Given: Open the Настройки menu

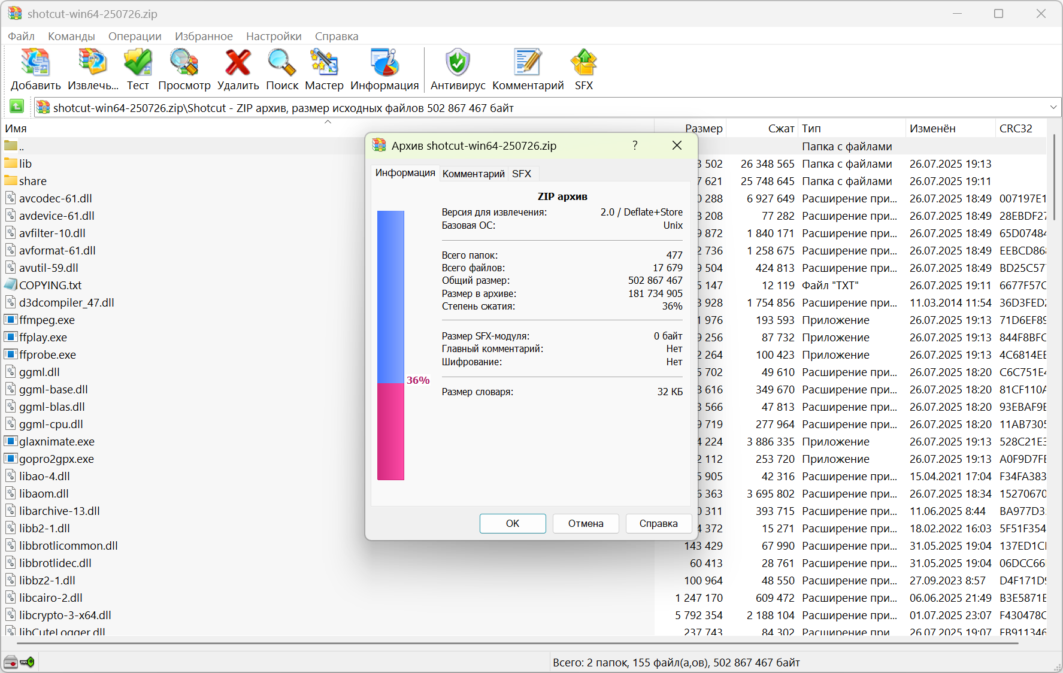Looking at the screenshot, I should click(x=274, y=37).
